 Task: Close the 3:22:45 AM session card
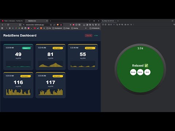63,47
